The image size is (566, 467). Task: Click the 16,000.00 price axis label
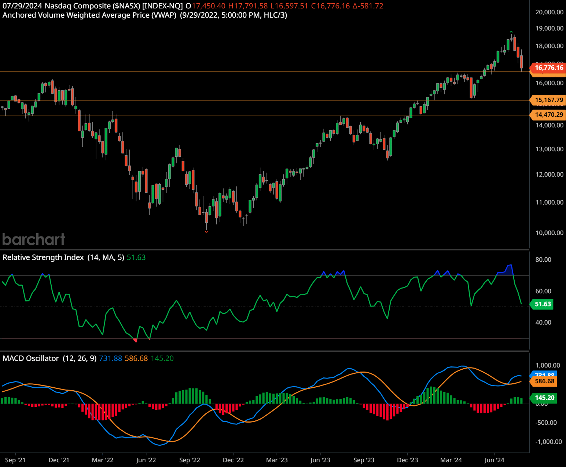[549, 83]
